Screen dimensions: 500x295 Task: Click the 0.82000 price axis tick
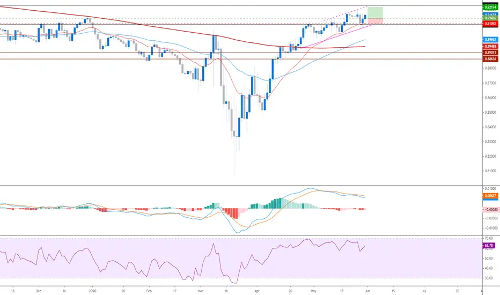pos(490,156)
